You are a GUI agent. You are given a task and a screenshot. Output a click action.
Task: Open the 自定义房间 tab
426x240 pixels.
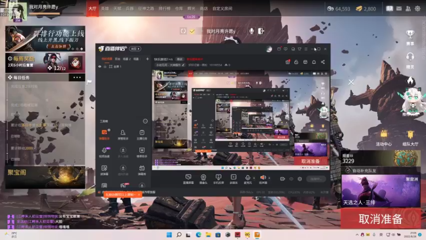click(222, 9)
